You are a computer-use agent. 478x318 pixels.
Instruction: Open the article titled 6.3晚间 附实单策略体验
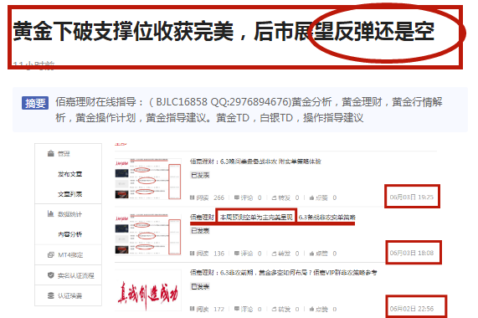click(255, 162)
